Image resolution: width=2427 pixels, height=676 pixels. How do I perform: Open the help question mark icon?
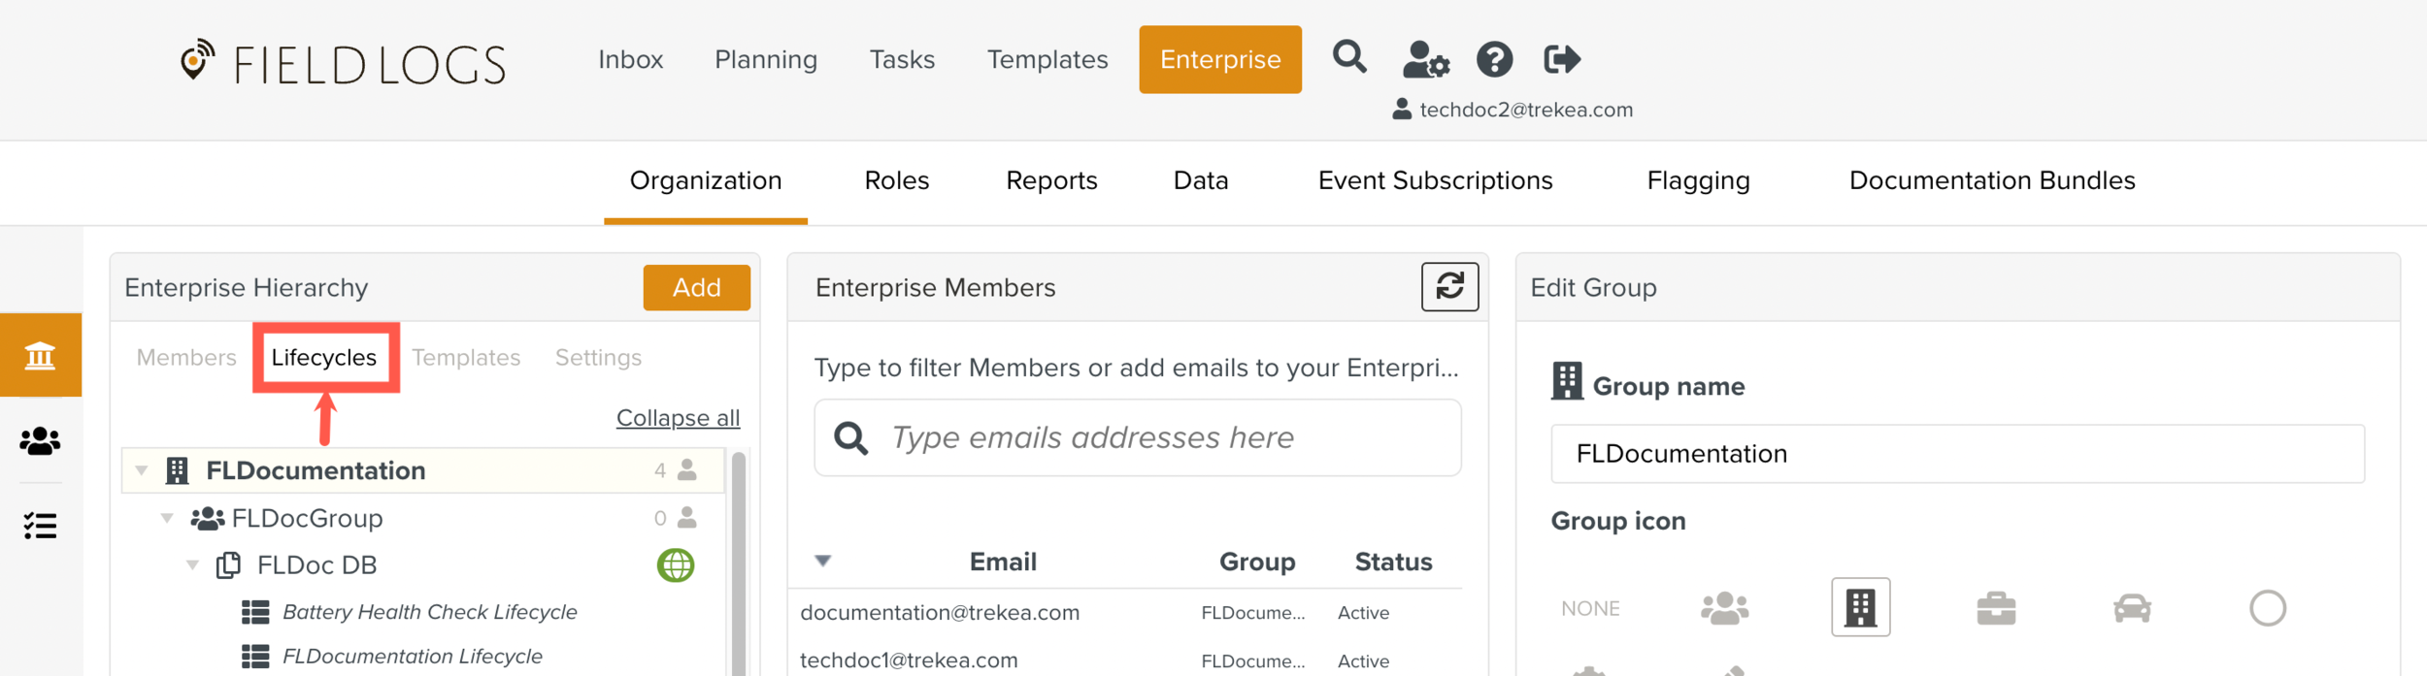pos(1494,59)
